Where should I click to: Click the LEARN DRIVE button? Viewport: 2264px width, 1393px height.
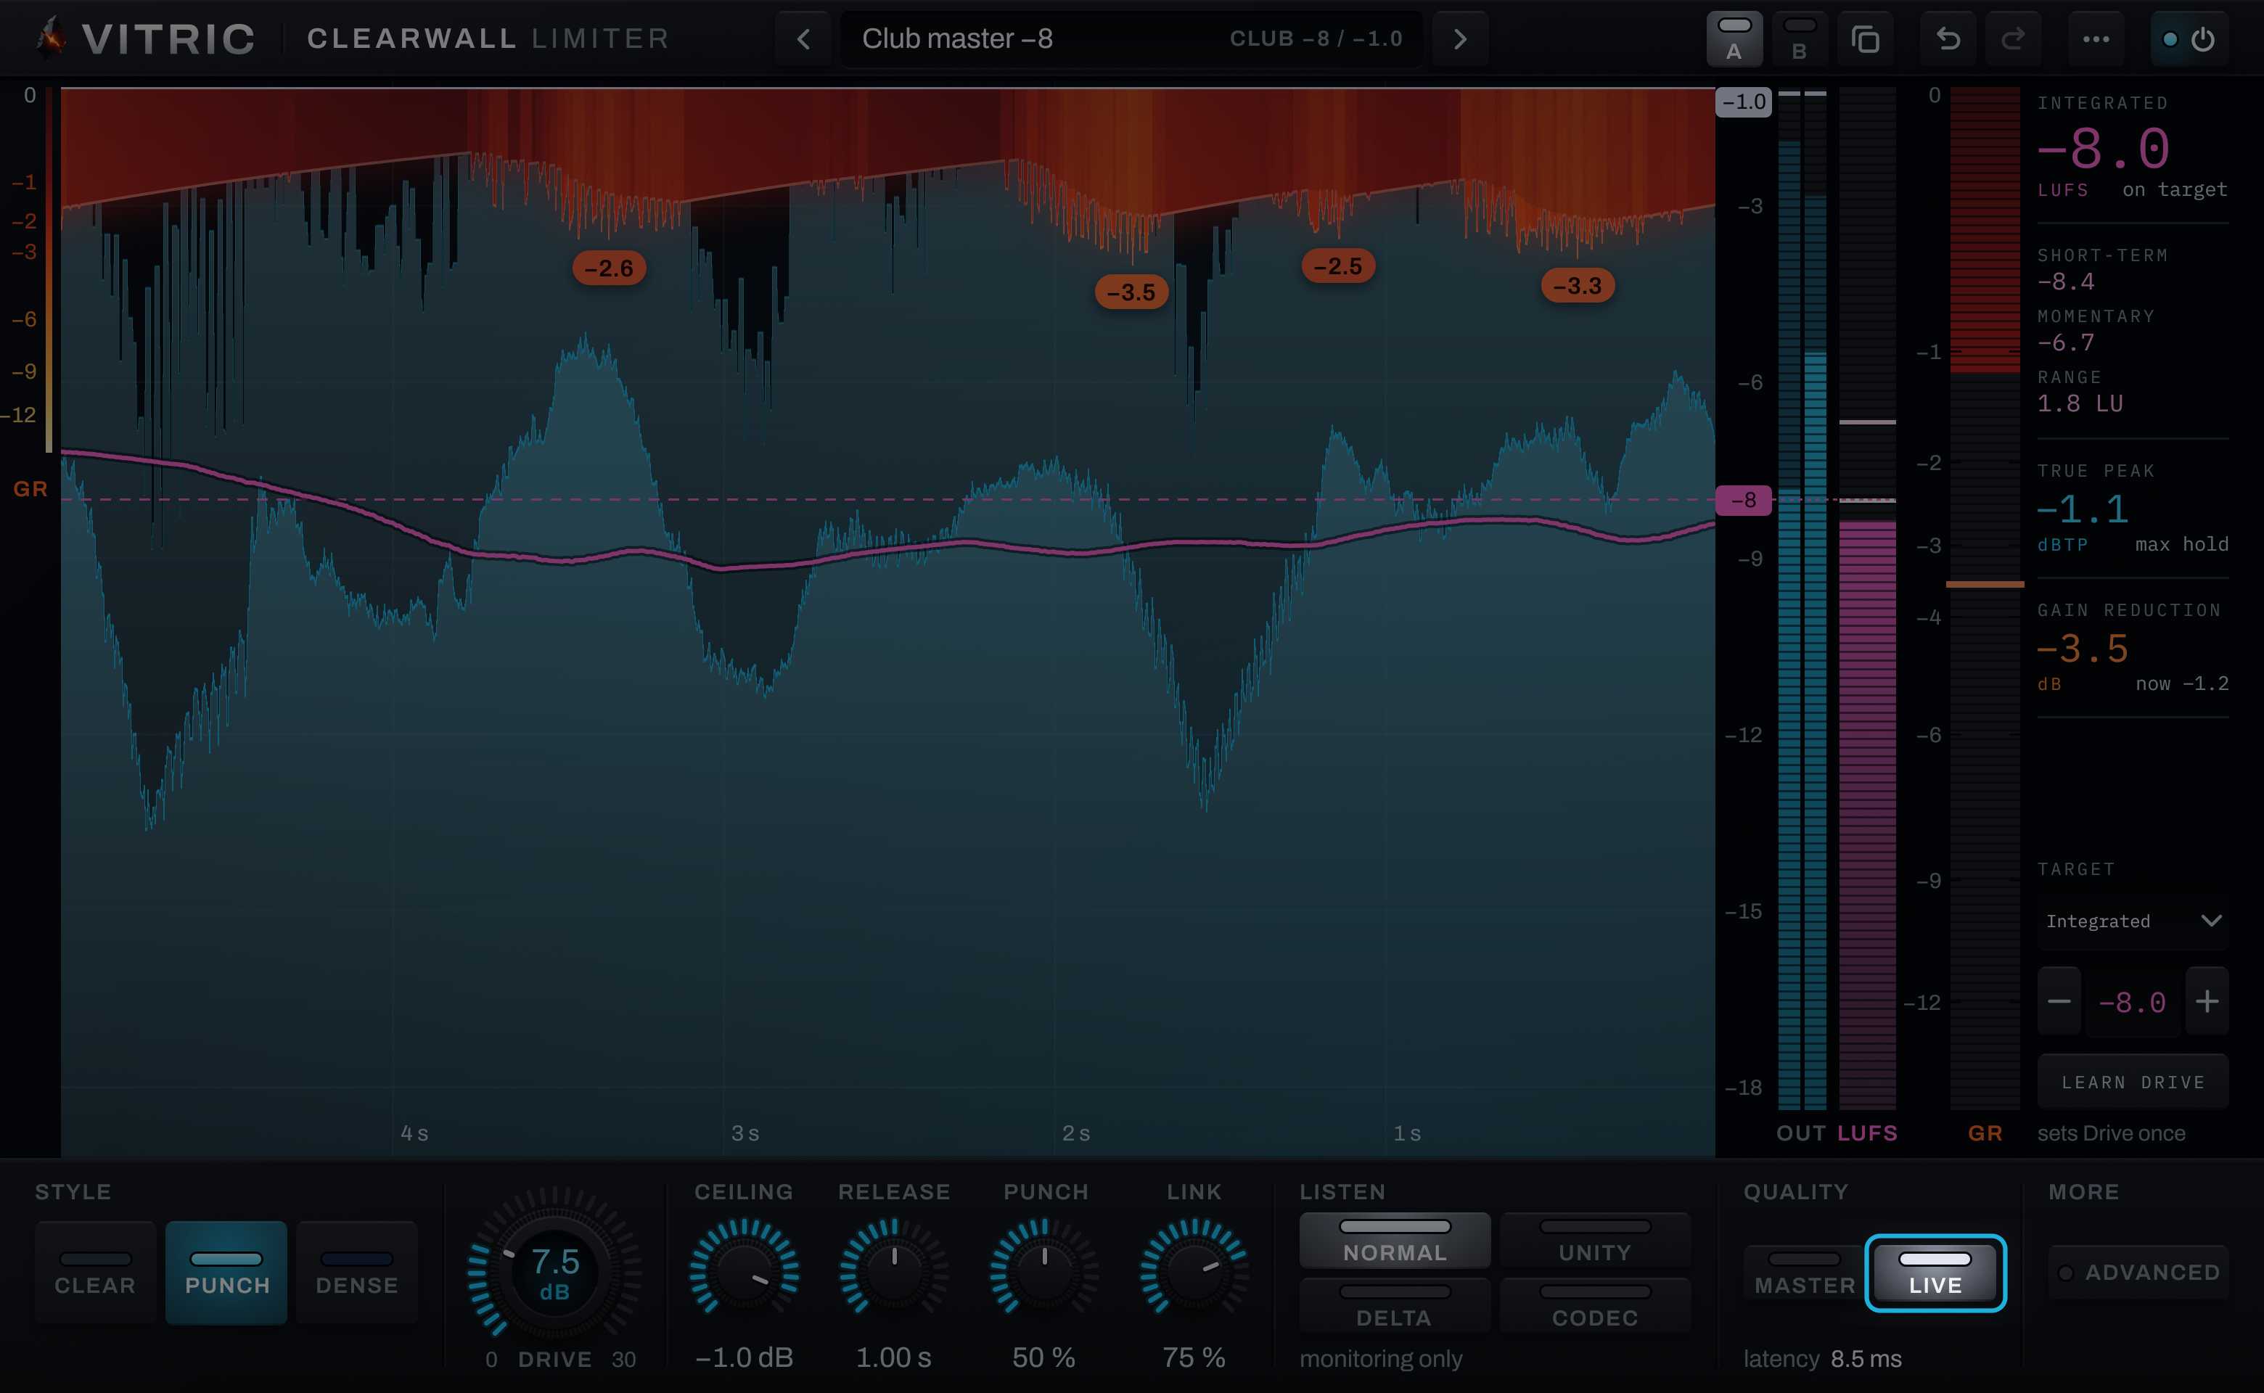(2132, 1082)
